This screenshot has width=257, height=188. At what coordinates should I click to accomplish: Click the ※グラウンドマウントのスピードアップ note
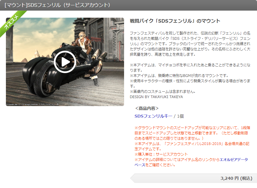click(x=192, y=133)
